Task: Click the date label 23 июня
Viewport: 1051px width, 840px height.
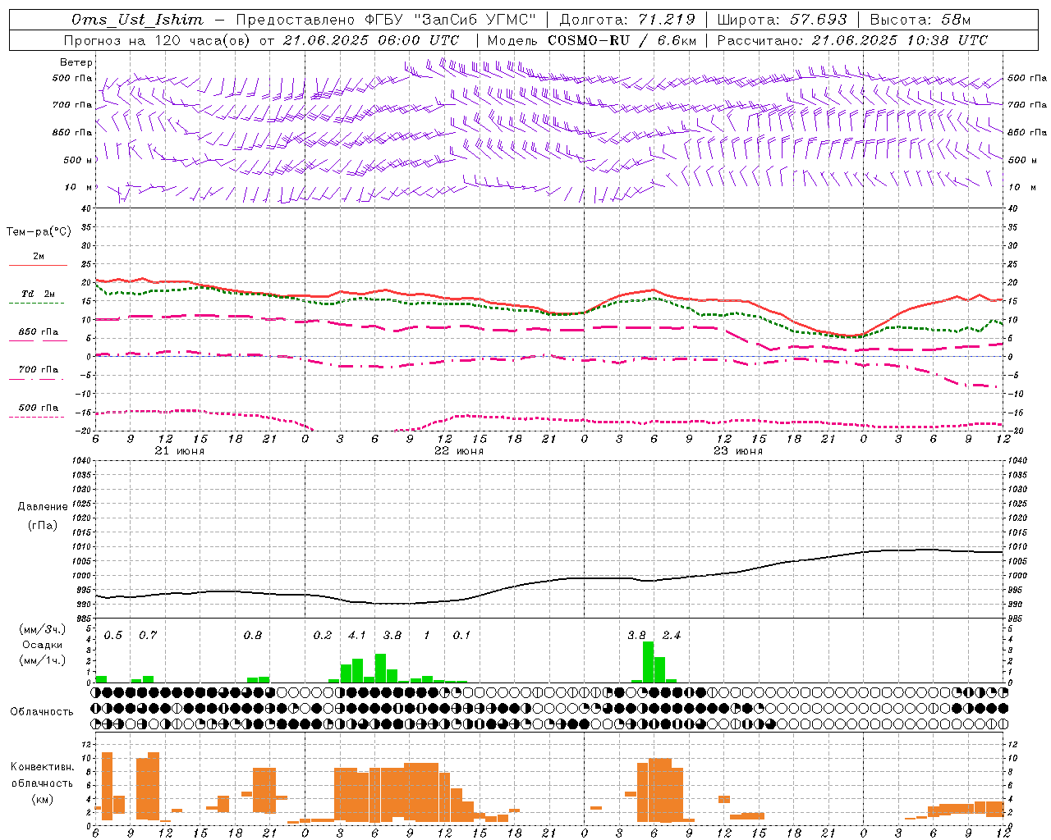Action: [738, 451]
